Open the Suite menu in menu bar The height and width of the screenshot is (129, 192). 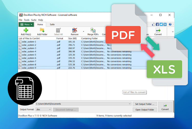[34, 20]
